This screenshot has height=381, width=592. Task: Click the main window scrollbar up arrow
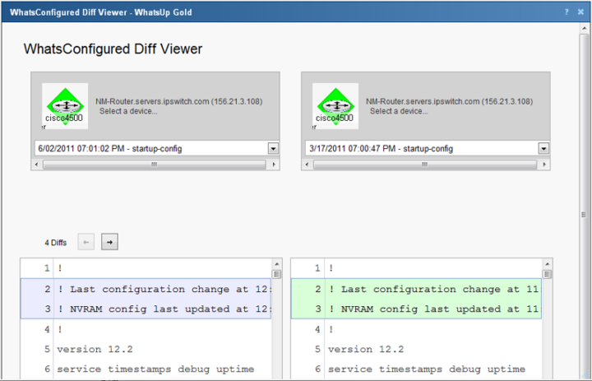(584, 28)
